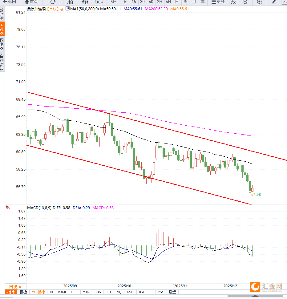Switch to 2H timeframe
The height and width of the screenshot is (299, 287).
[160, 2]
